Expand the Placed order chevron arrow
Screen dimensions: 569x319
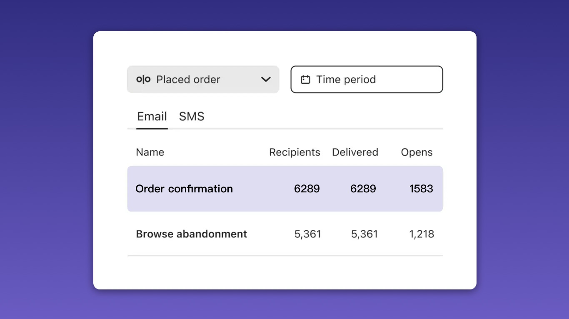[x=266, y=80]
